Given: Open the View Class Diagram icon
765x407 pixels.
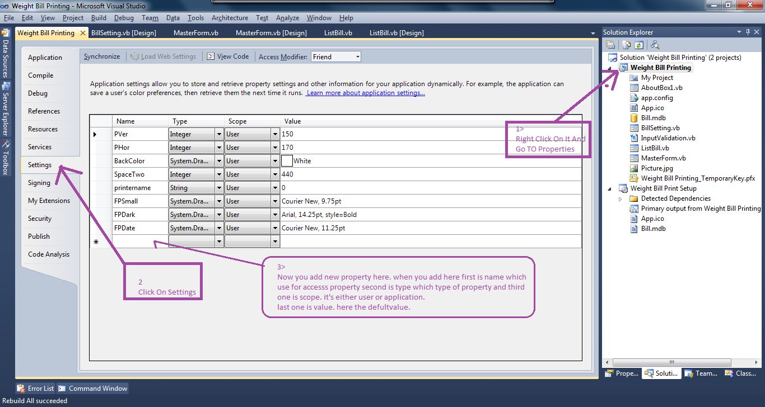Looking at the screenshot, I should (x=655, y=44).
